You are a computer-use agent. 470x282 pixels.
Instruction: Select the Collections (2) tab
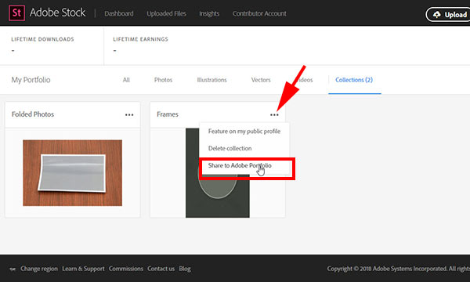pyautogui.click(x=354, y=80)
